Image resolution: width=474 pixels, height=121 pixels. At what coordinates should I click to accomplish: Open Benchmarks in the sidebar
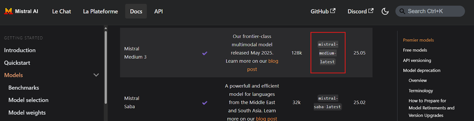[24, 88]
